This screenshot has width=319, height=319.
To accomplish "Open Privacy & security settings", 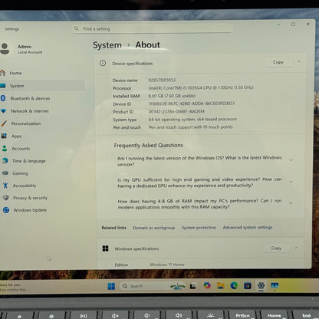I will pos(30,198).
